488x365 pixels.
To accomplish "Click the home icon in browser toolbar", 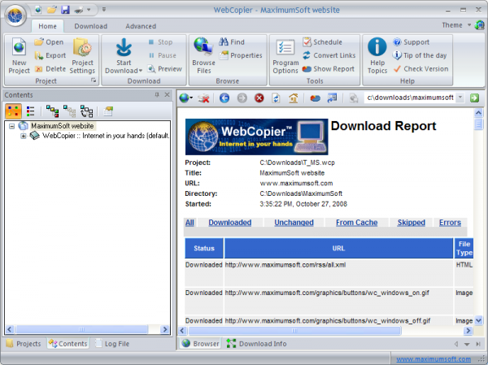I will [294, 98].
